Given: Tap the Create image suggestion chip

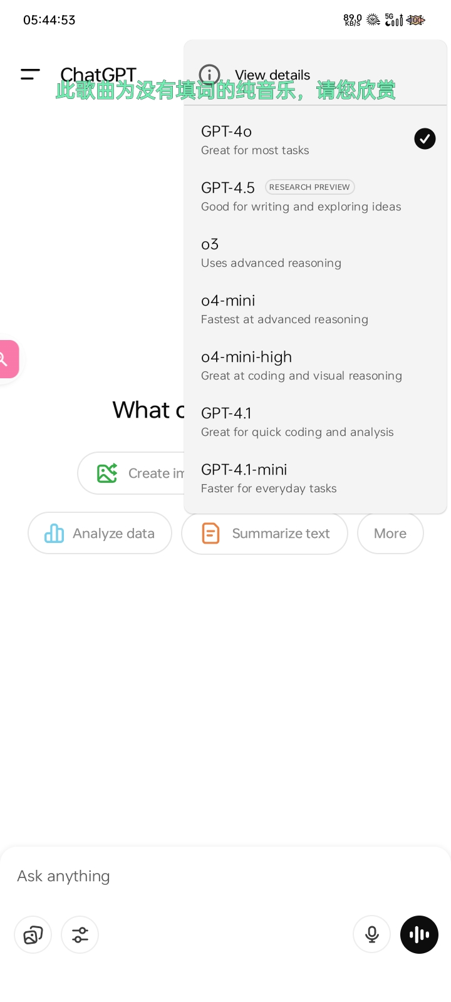Looking at the screenshot, I should pos(131,473).
